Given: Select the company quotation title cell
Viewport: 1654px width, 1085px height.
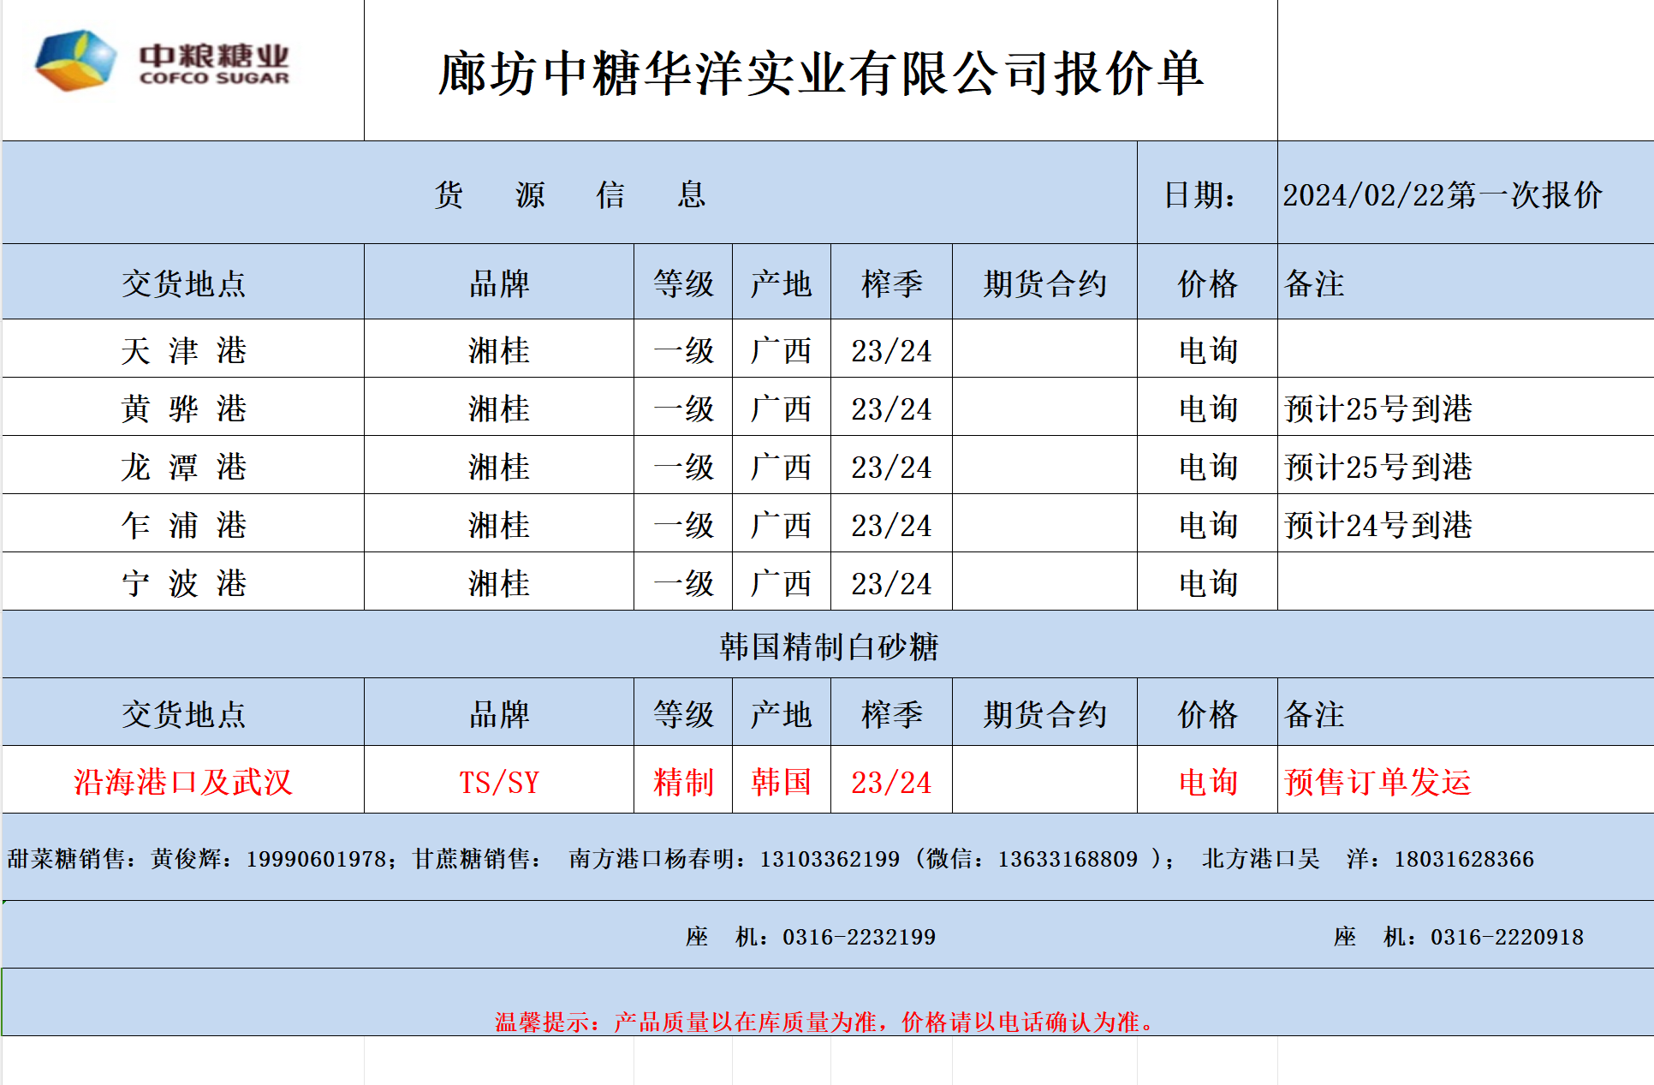Looking at the screenshot, I should (x=820, y=73).
